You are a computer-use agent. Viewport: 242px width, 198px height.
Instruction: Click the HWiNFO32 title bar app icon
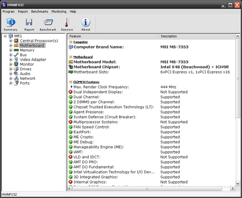pos(4,5)
